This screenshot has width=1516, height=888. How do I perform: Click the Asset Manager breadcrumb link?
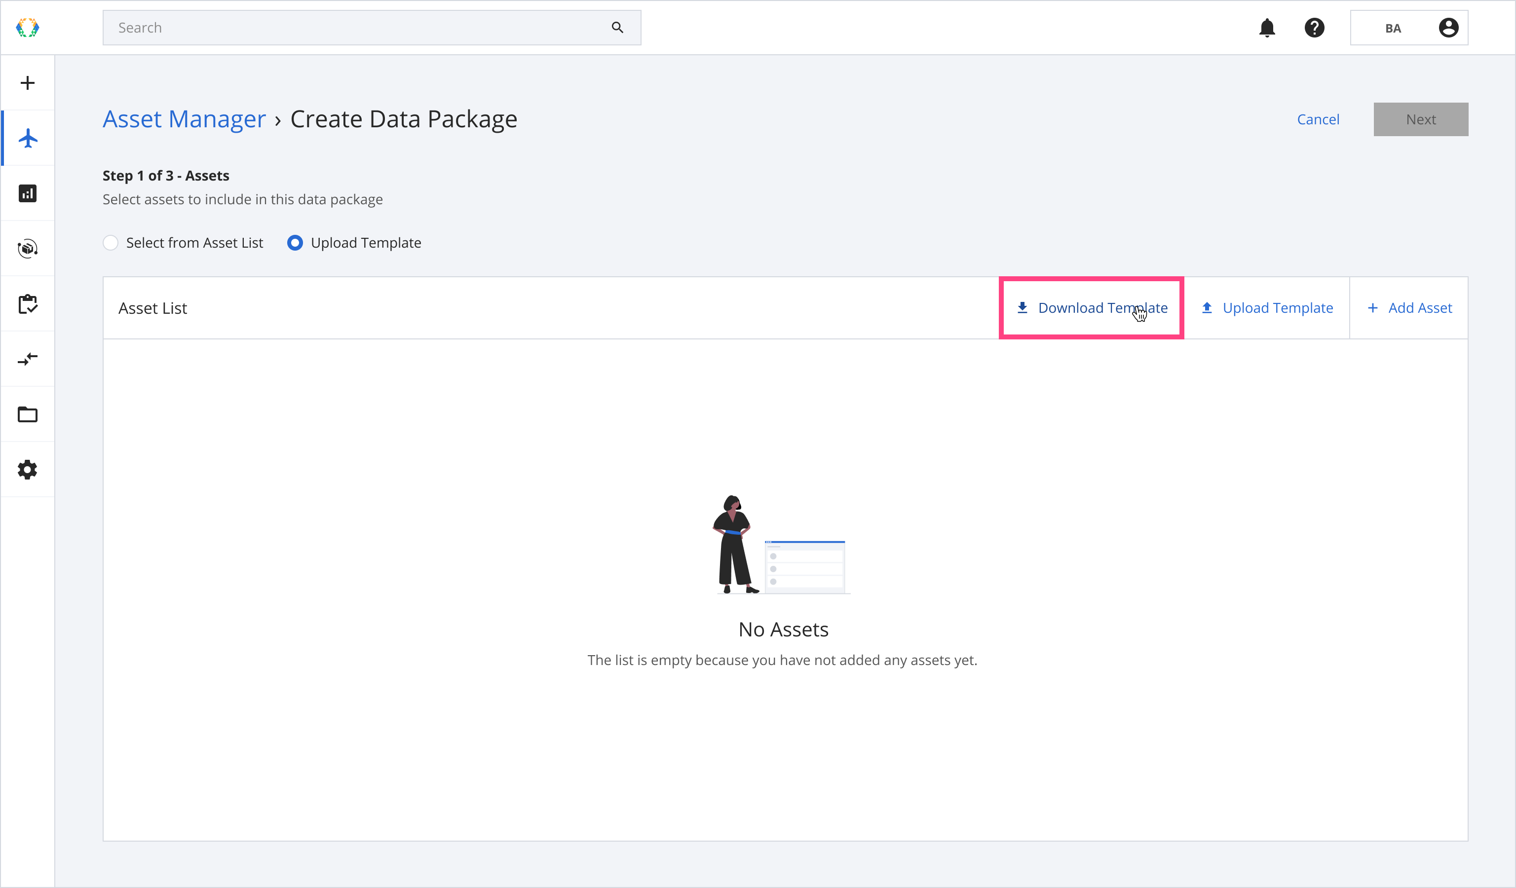tap(184, 119)
